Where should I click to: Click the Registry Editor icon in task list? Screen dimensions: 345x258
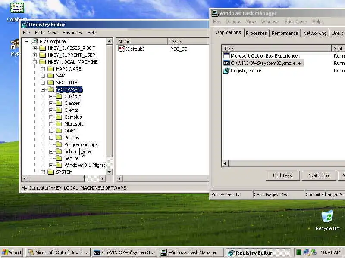coord(227,71)
